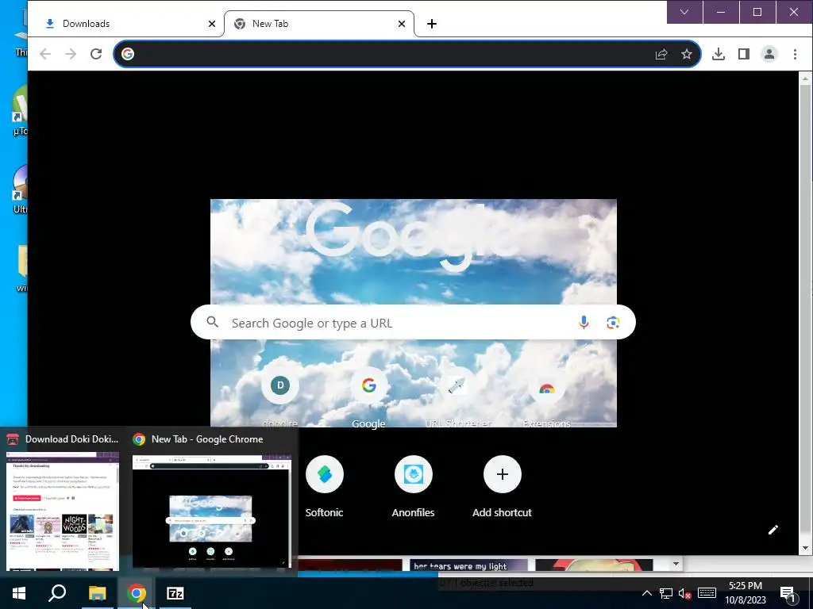The height and width of the screenshot is (609, 813).
Task: Close the New Tab tab
Action: pyautogui.click(x=401, y=24)
